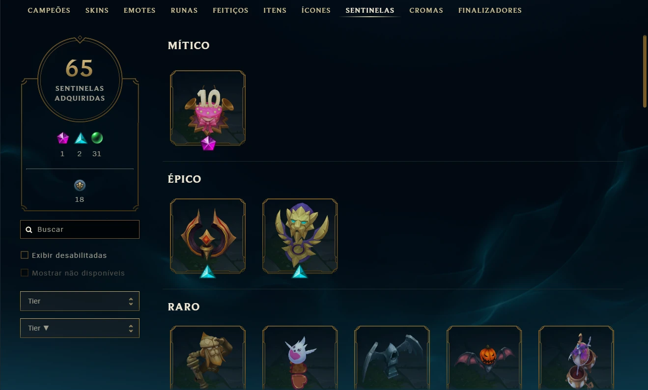The width and height of the screenshot is (648, 390).
Task: Click the red horned Épico ward
Action: click(x=208, y=236)
